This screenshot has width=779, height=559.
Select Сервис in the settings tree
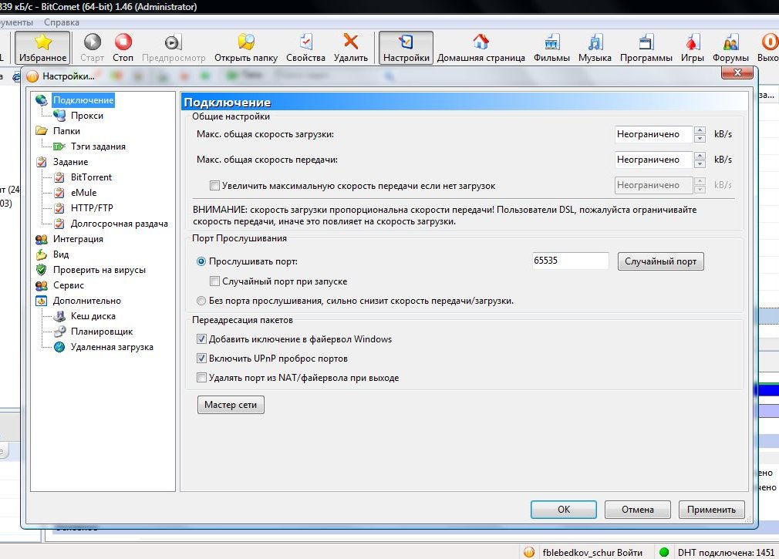(69, 285)
